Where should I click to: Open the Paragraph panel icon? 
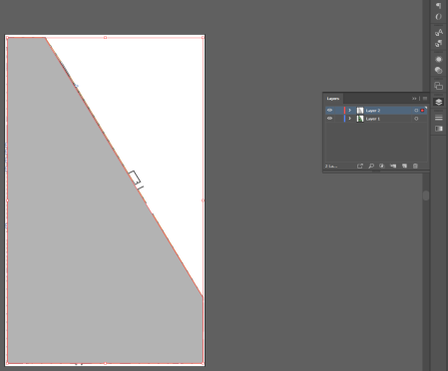click(439, 5)
